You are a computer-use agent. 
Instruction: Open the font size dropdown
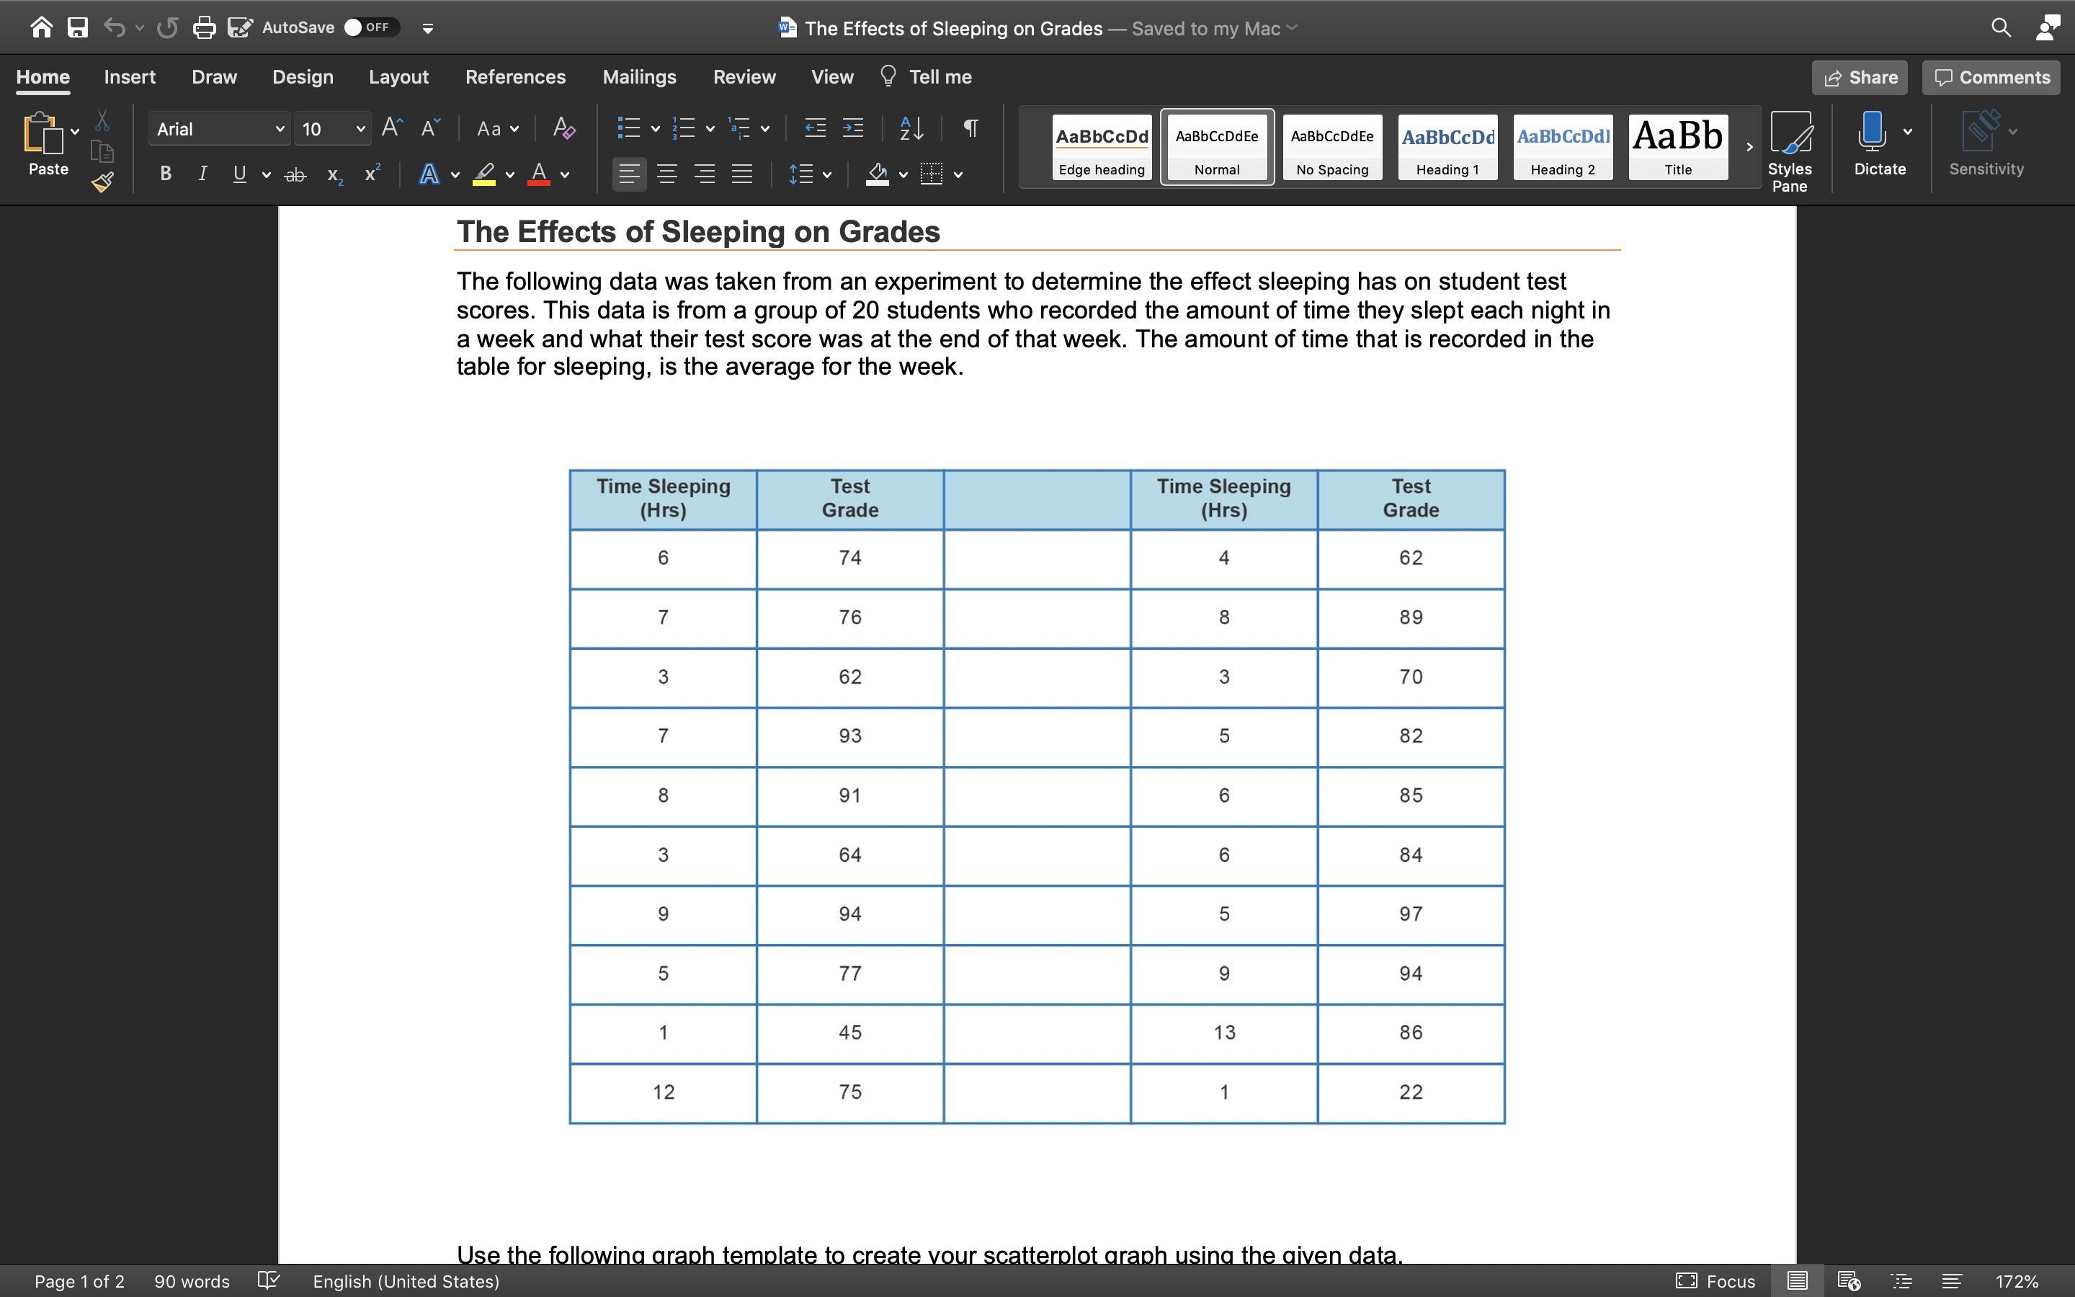coord(360,130)
